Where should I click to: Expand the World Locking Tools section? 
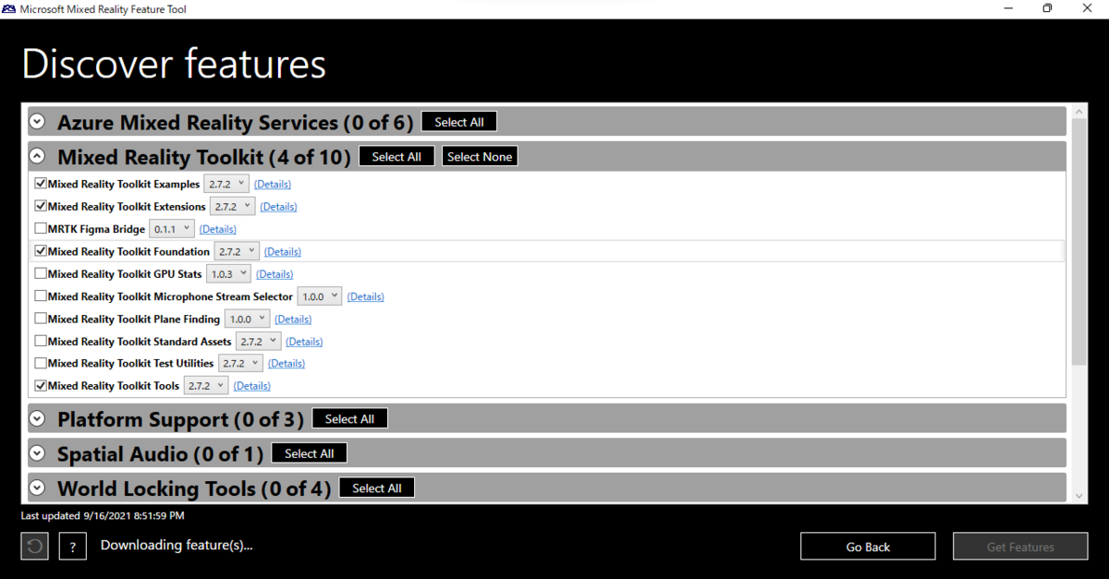pos(37,488)
